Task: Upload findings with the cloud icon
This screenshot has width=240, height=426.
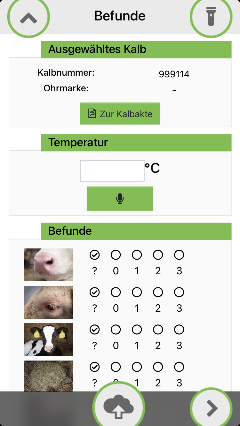Action: [118, 407]
